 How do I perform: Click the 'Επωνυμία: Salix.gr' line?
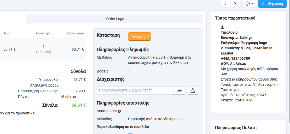click(x=236, y=38)
